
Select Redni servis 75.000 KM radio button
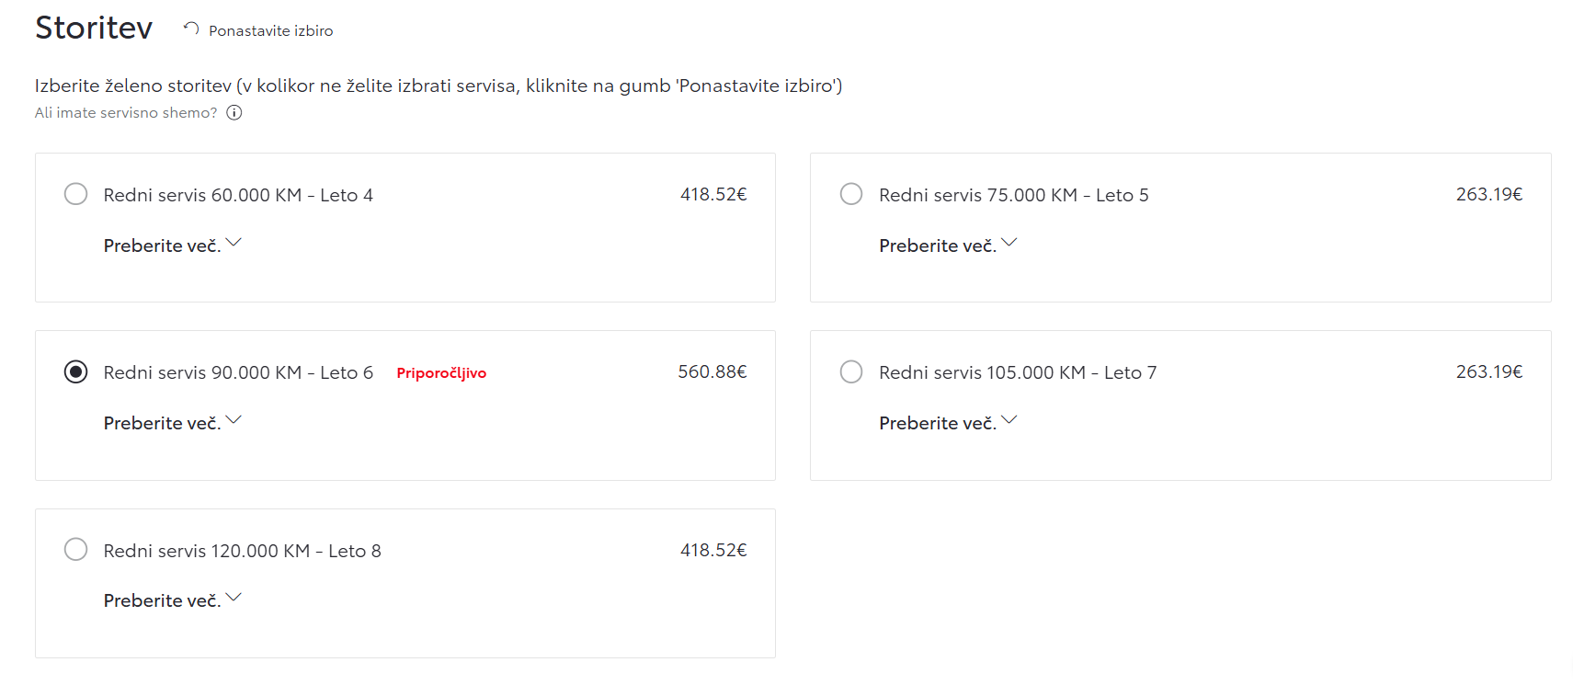(x=851, y=194)
